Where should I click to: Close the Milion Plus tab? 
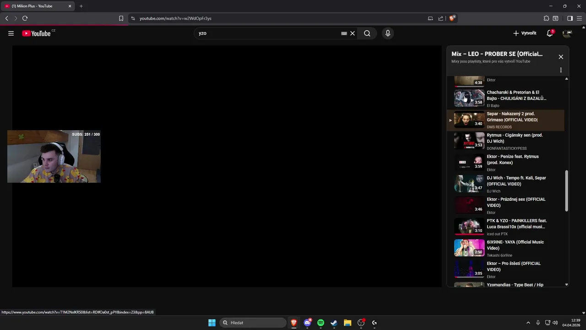(70, 6)
